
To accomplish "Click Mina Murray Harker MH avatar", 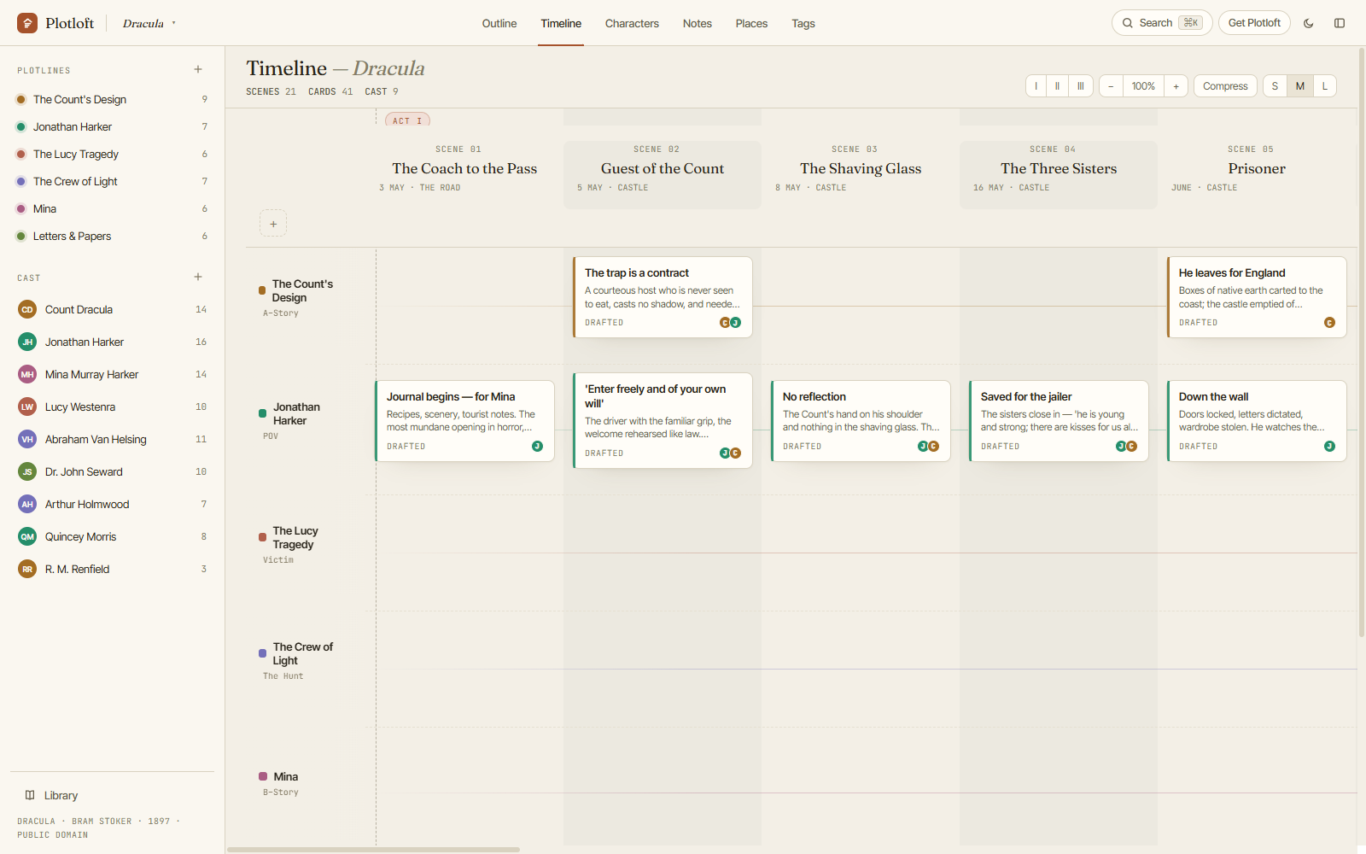I will pyautogui.click(x=27, y=374).
